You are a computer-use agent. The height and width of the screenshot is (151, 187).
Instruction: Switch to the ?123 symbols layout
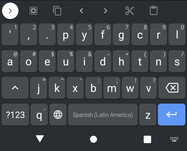pyautogui.click(x=15, y=115)
